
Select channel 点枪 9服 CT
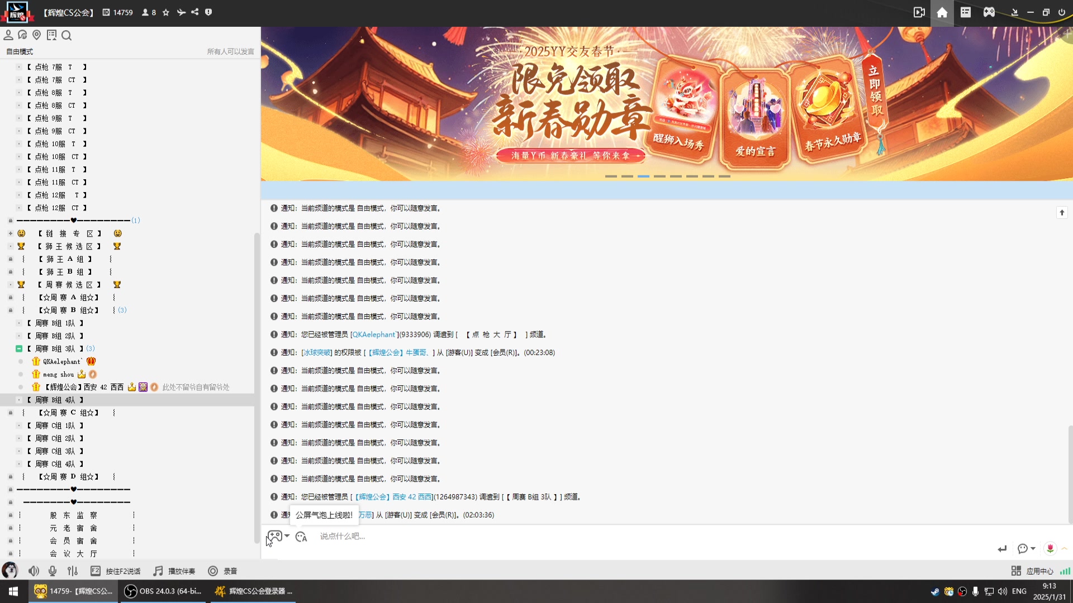[x=56, y=131]
